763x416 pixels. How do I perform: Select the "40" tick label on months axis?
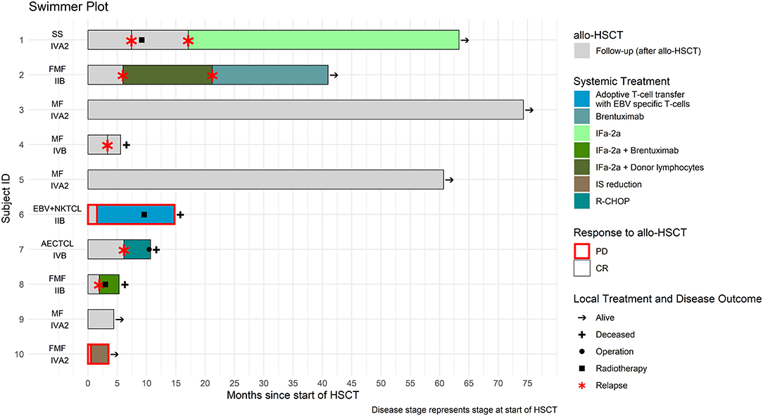pyautogui.click(x=322, y=384)
